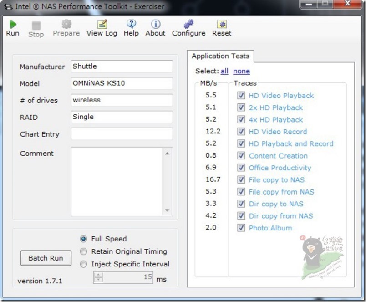The width and height of the screenshot is (366, 302).
Task: Disable the Photo Album trace
Action: click(241, 228)
